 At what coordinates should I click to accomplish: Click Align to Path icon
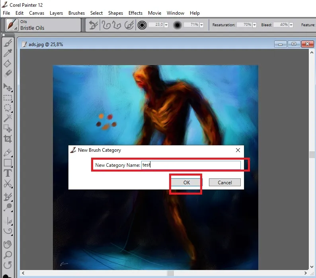[129, 25]
